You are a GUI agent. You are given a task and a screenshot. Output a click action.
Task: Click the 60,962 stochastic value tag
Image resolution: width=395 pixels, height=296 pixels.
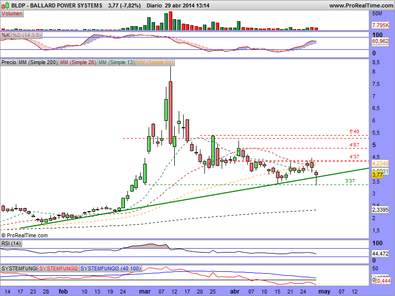pyautogui.click(x=380, y=41)
